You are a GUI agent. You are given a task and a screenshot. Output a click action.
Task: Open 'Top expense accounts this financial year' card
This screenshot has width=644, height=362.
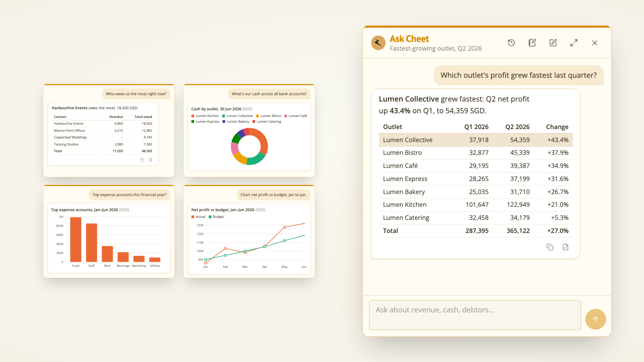coord(109,232)
